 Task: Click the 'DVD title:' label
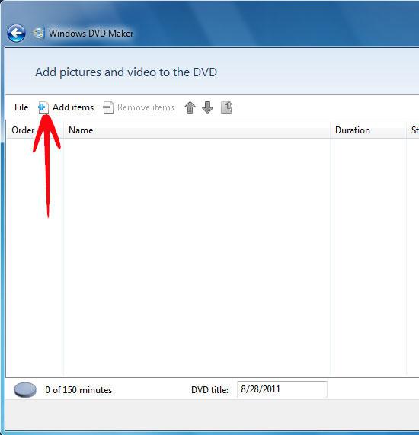pos(209,390)
